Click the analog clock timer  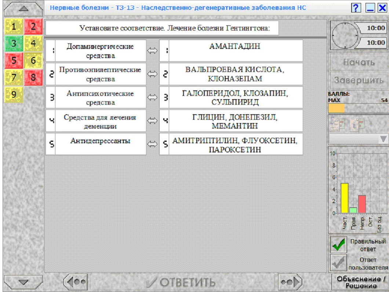(345, 35)
